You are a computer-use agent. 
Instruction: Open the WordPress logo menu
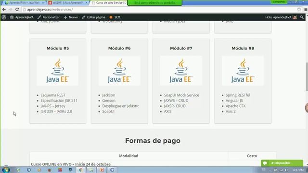[4, 17]
